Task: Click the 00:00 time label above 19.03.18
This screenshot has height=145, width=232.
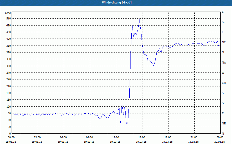Action: pyautogui.click(x=11, y=137)
